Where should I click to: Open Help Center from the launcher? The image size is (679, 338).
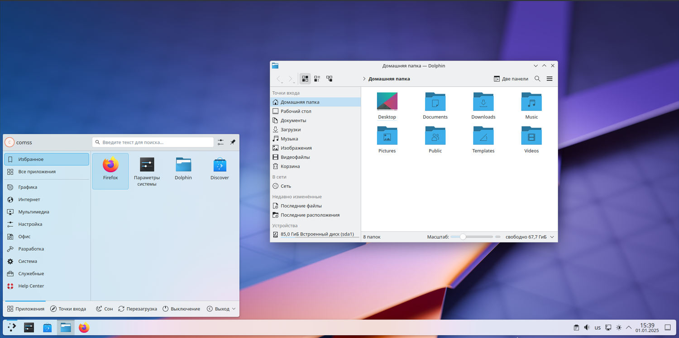(x=47, y=286)
